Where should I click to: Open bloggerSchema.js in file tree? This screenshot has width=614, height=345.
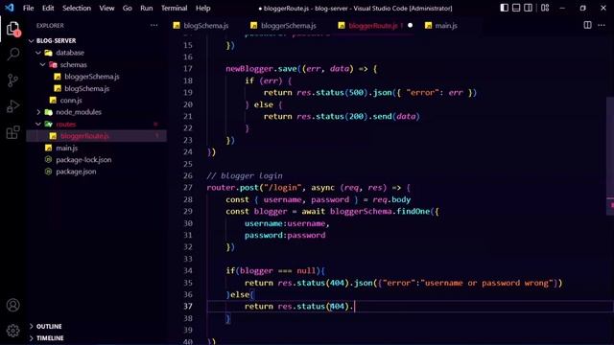[92, 77]
